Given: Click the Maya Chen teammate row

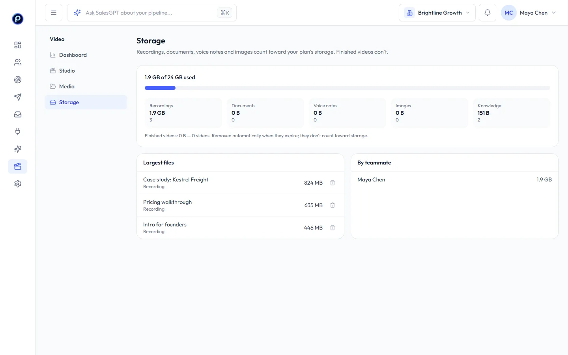Looking at the screenshot, I should pos(454,179).
